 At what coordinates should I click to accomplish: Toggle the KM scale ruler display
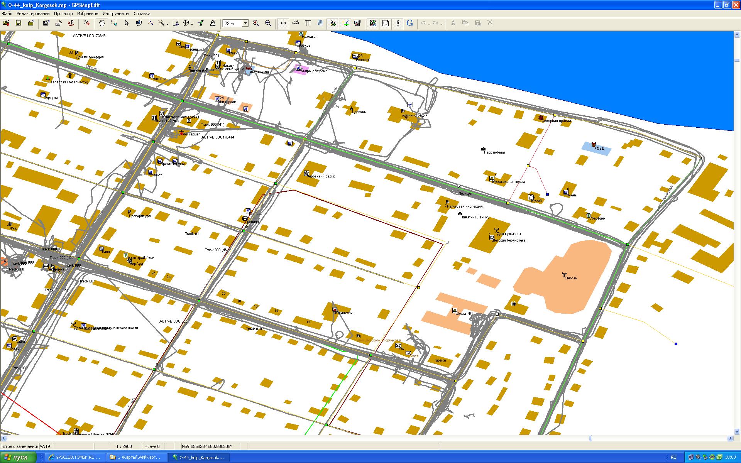tap(296, 23)
